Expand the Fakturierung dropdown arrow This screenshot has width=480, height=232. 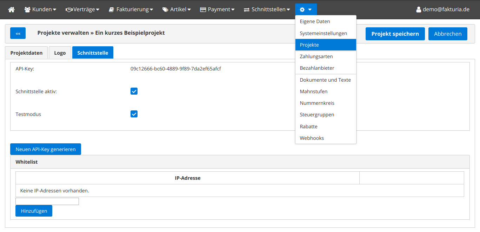pos(151,10)
